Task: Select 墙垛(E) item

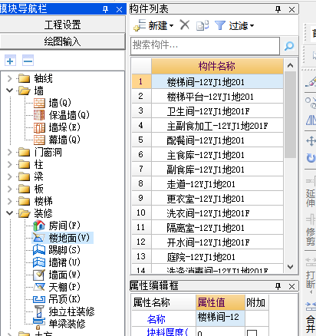Action: click(x=57, y=127)
